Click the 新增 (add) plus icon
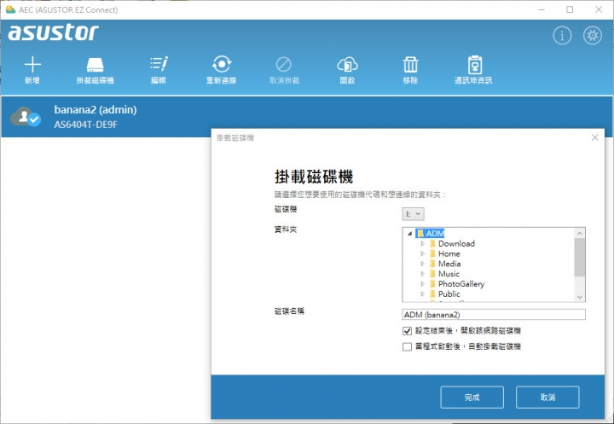 tap(32, 64)
